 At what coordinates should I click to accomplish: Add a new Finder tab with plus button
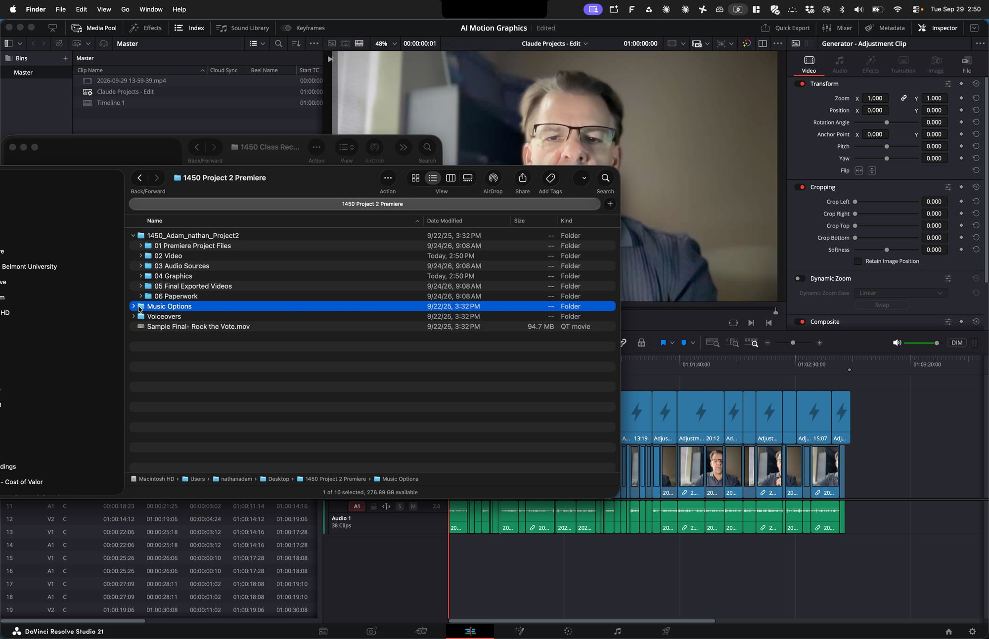(x=610, y=204)
